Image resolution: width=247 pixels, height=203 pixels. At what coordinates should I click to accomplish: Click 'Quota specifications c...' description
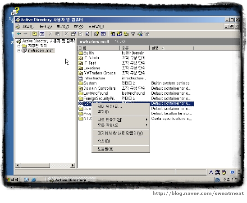click(172, 119)
